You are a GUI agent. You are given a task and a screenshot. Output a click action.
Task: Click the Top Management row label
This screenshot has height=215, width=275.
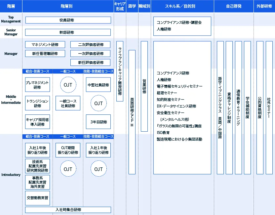coord(11,19)
